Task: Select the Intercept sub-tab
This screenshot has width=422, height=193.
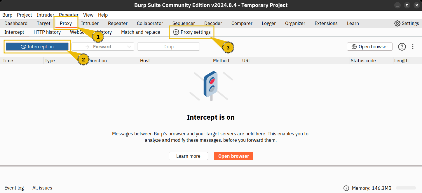Action: pyautogui.click(x=14, y=32)
